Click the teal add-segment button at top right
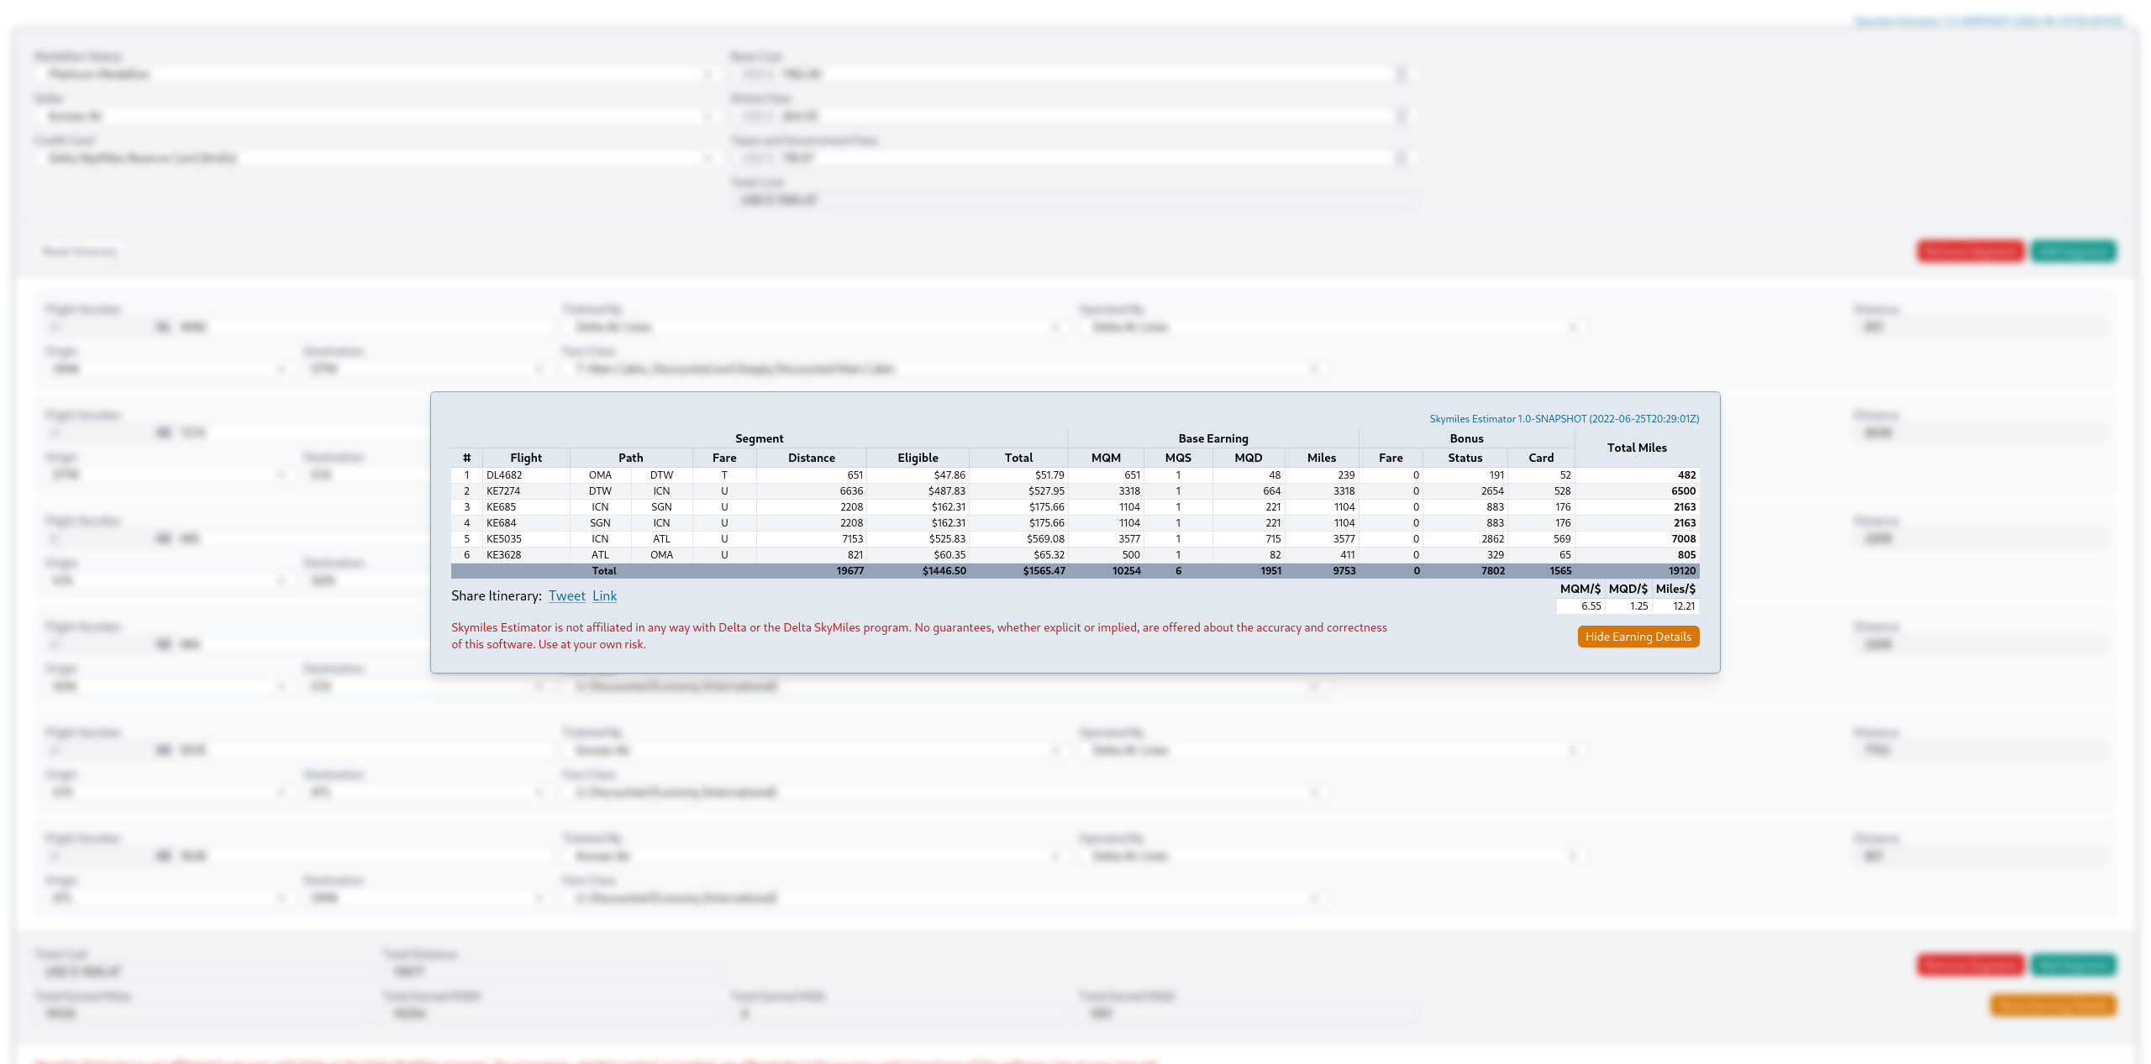The height and width of the screenshot is (1064, 2151). click(2073, 250)
